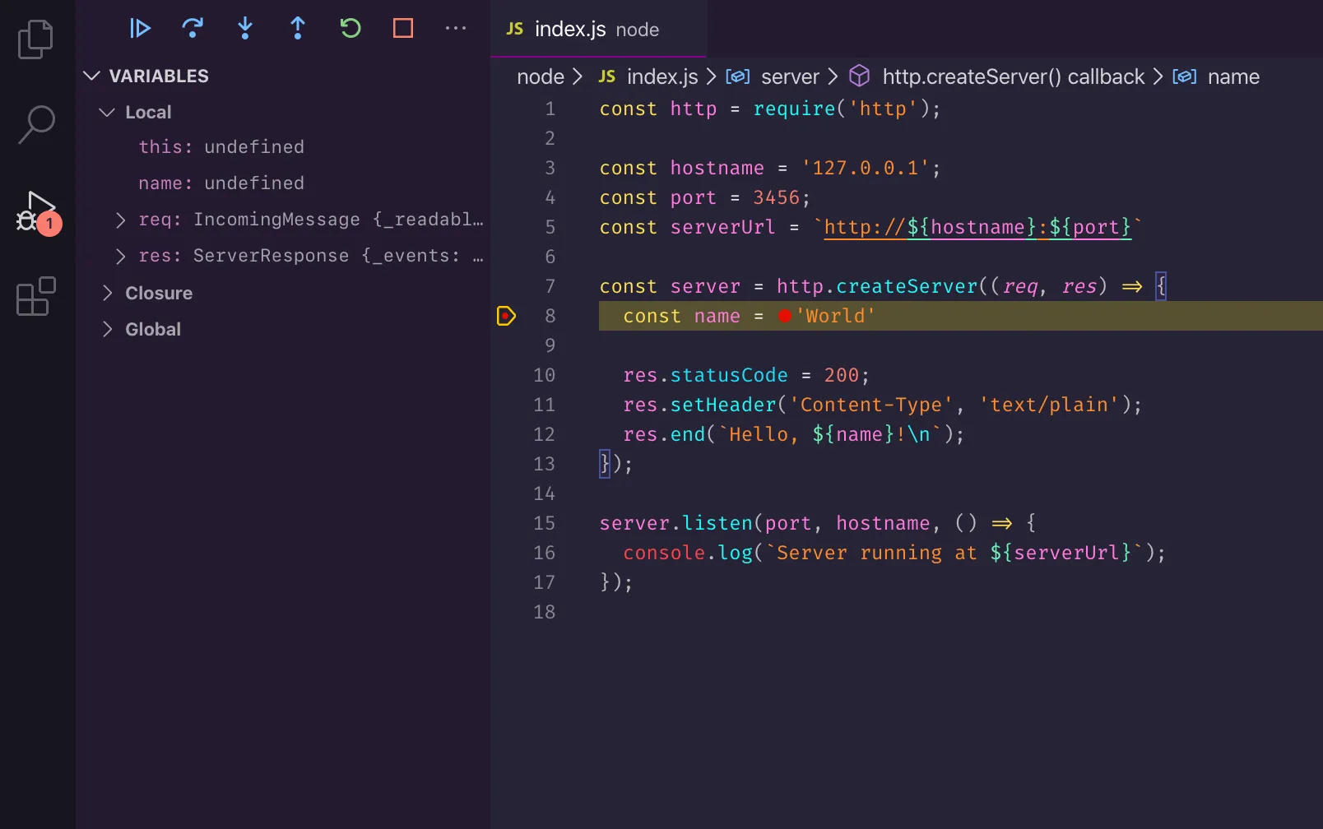Click line number 15 in gutter
The width and height of the screenshot is (1323, 829).
(544, 523)
